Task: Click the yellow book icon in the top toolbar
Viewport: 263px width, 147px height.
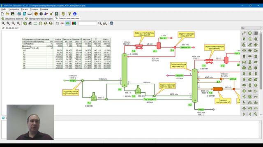Action: pyautogui.click(x=63, y=14)
